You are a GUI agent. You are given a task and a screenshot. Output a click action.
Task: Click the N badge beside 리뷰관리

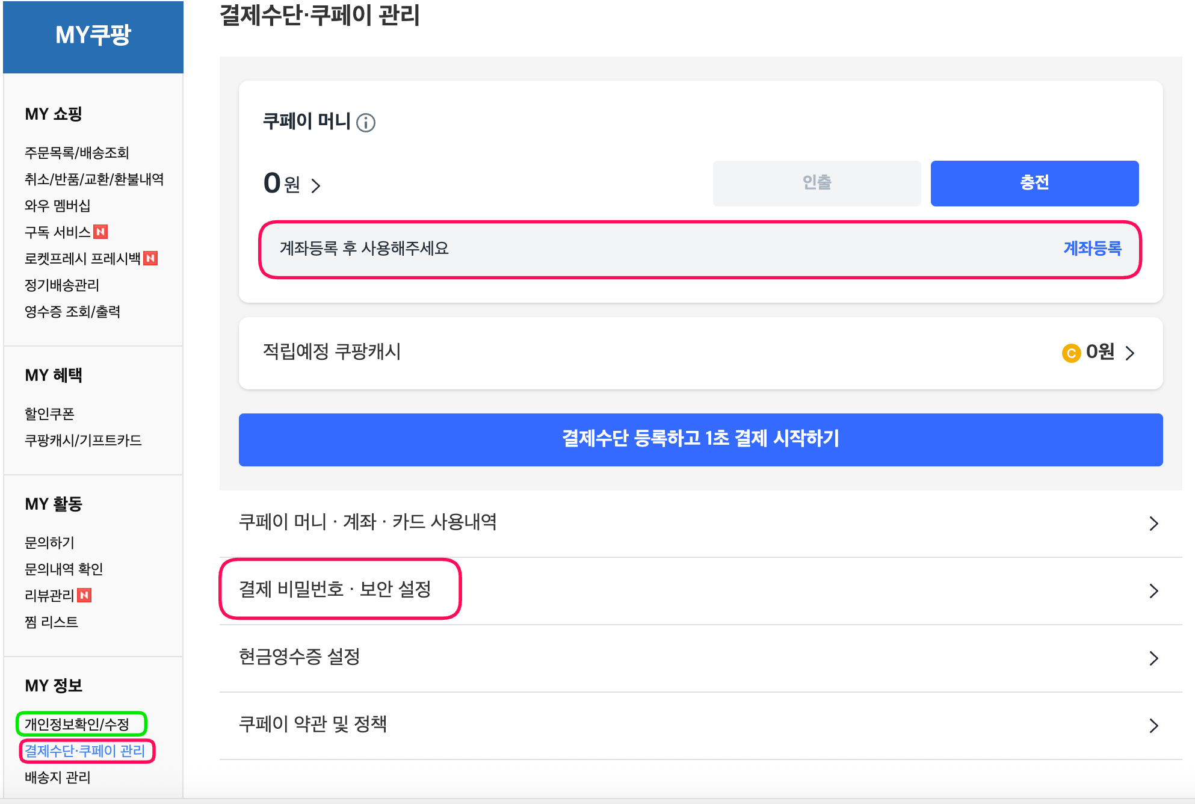pos(85,595)
